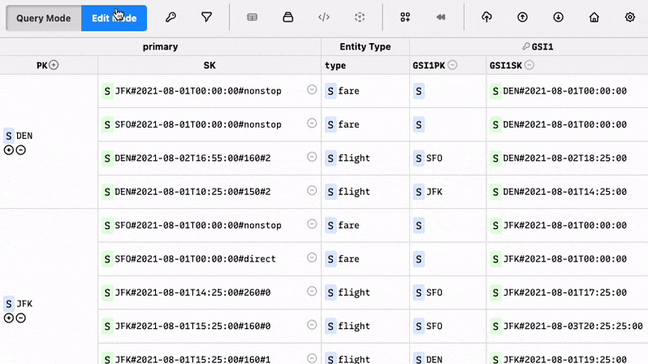
Task: Click the circled down-arrow icon
Action: 559,17
